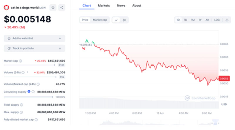
Task: Open Total supply info icon
Action: 21,105
